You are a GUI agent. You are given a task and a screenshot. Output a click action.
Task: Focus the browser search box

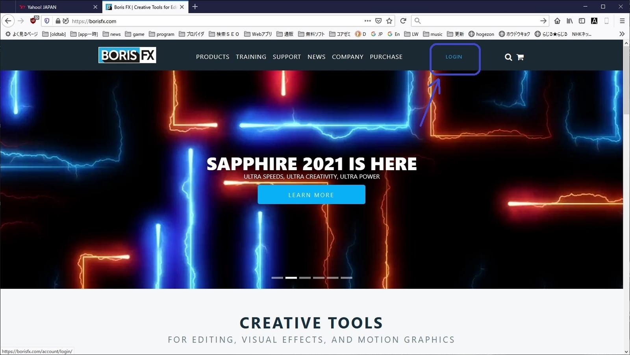pos(480,21)
